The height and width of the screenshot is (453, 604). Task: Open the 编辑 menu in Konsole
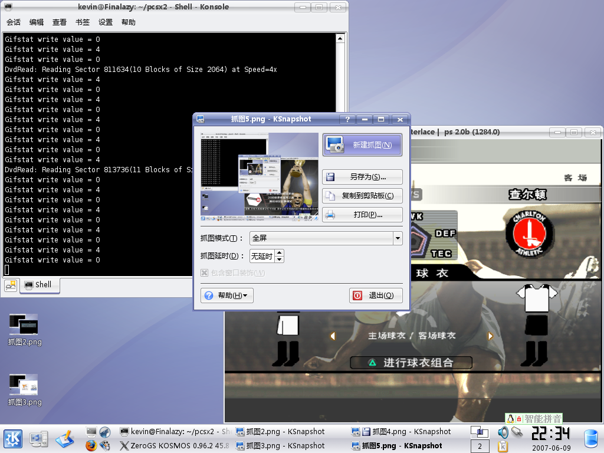(x=37, y=22)
